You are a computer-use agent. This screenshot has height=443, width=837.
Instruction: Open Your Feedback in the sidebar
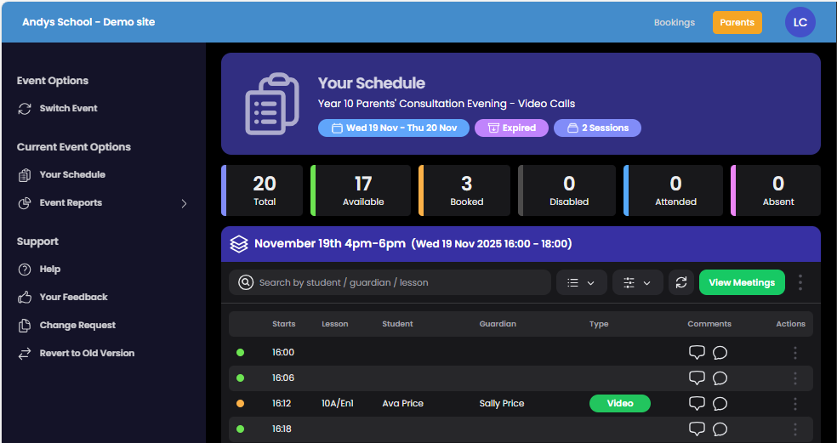point(74,297)
